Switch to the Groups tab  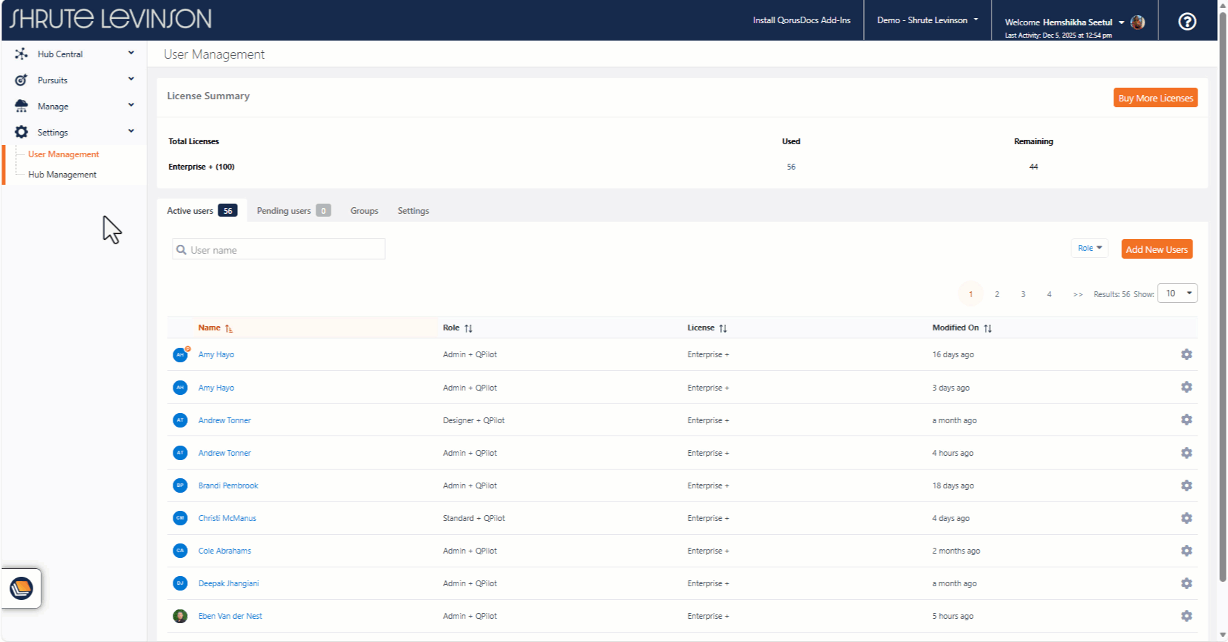[x=364, y=211]
